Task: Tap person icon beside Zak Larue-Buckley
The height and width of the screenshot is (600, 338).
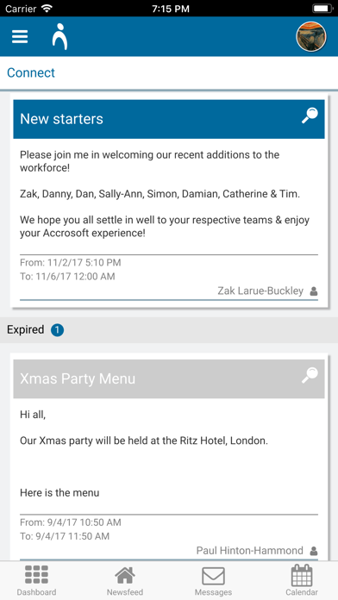Action: [x=314, y=291]
